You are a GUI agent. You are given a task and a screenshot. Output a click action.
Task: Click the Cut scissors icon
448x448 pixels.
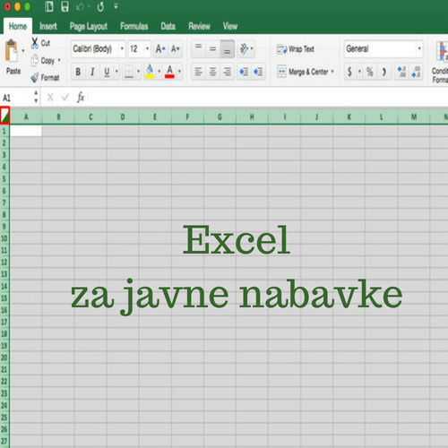35,43
